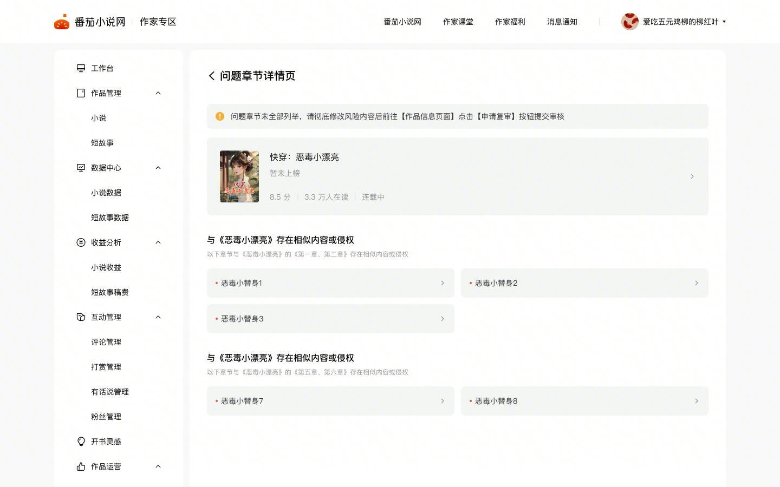780x487 pixels.
Task: Click the 开书灵感 lightbulb icon
Action: tap(81, 442)
